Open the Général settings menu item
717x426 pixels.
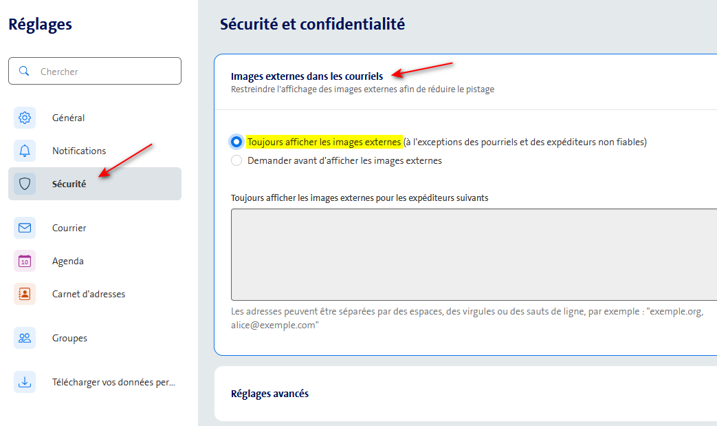[x=69, y=118]
